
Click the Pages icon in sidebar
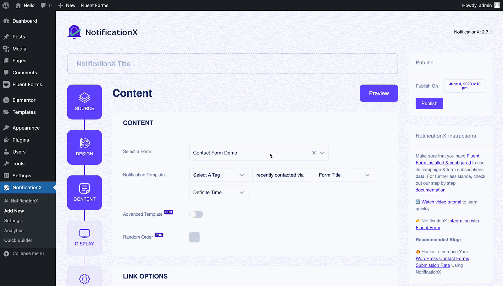pyautogui.click(x=6, y=61)
